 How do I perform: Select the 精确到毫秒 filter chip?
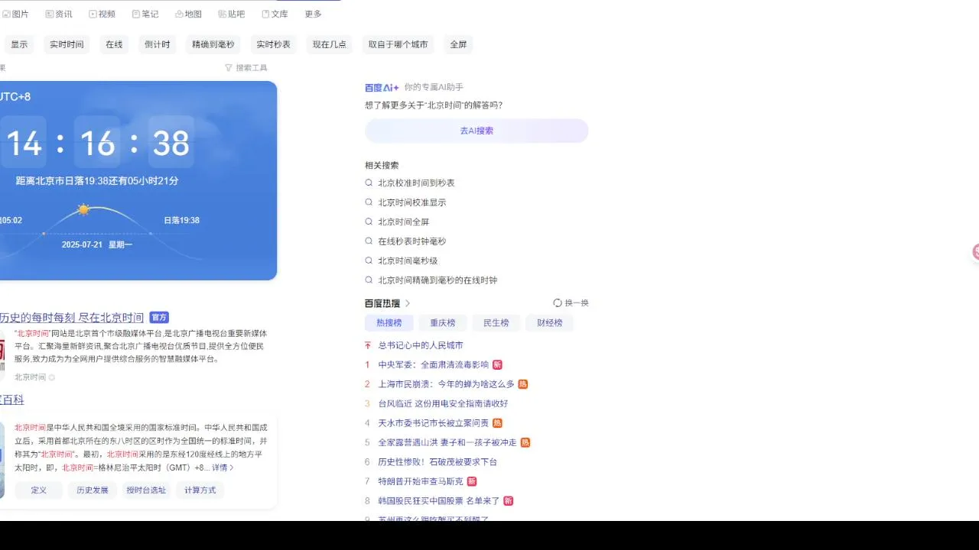point(213,44)
